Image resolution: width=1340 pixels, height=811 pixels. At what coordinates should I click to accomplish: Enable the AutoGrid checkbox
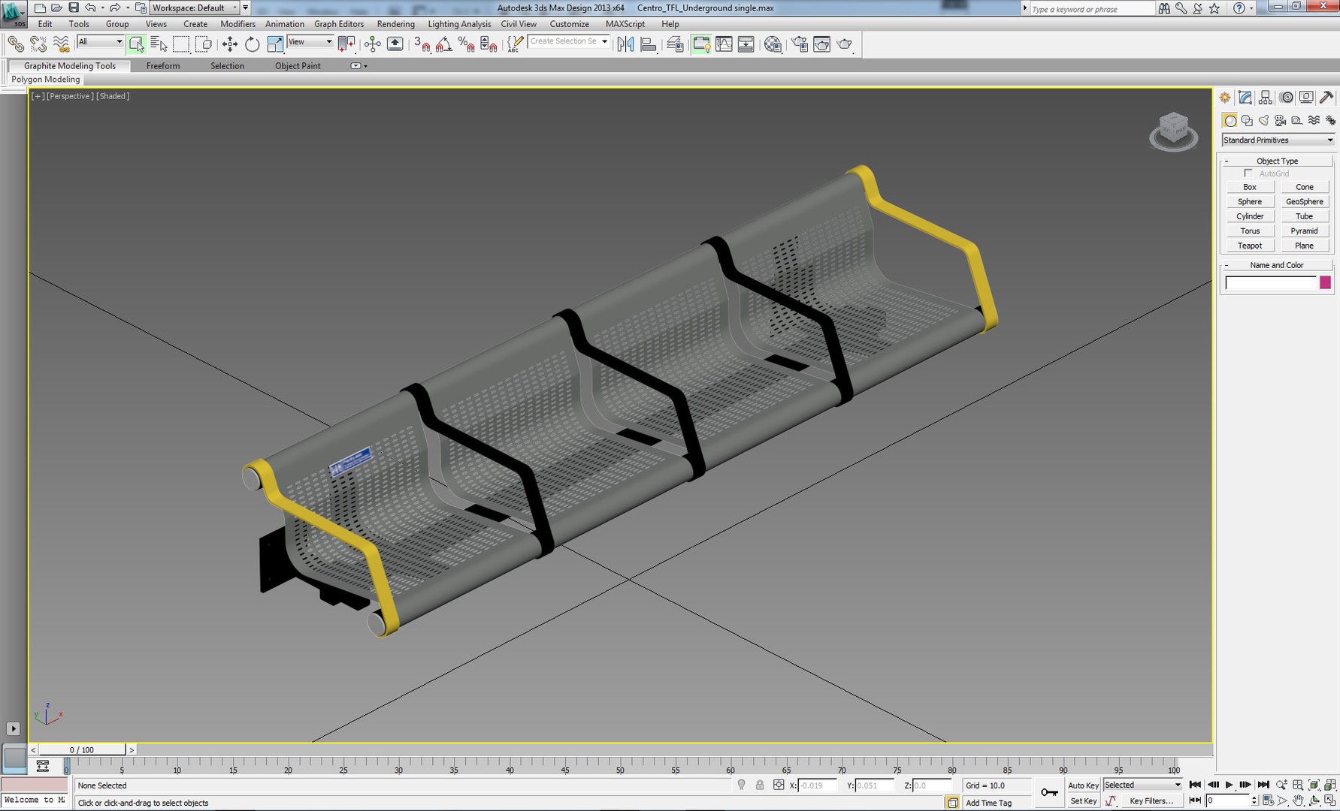coord(1248,173)
